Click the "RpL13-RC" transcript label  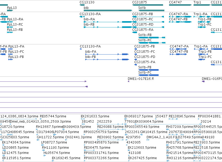click(15, 25)
